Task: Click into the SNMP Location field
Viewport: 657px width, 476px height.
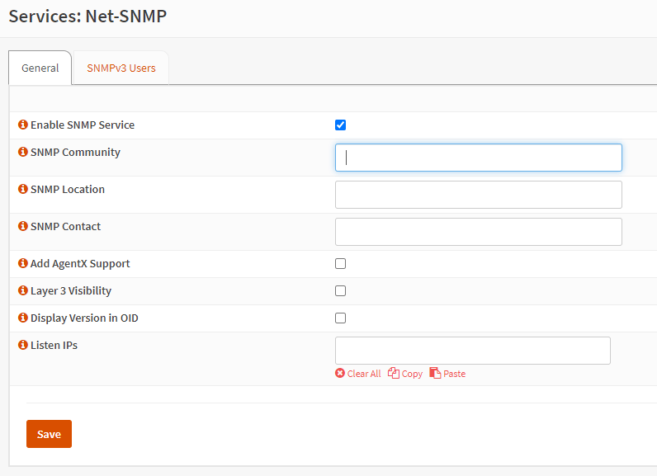Action: [479, 195]
